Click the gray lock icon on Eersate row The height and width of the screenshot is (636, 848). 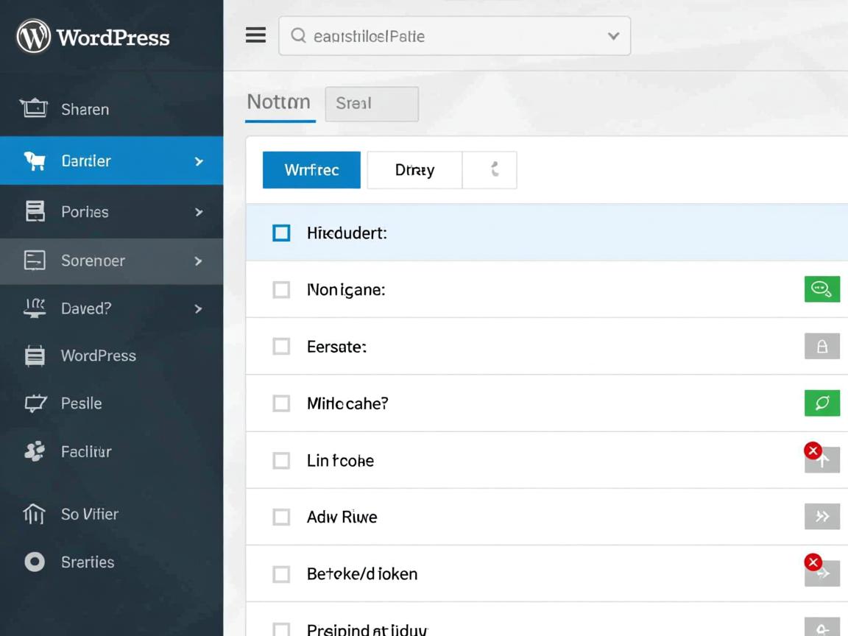pyautogui.click(x=821, y=346)
